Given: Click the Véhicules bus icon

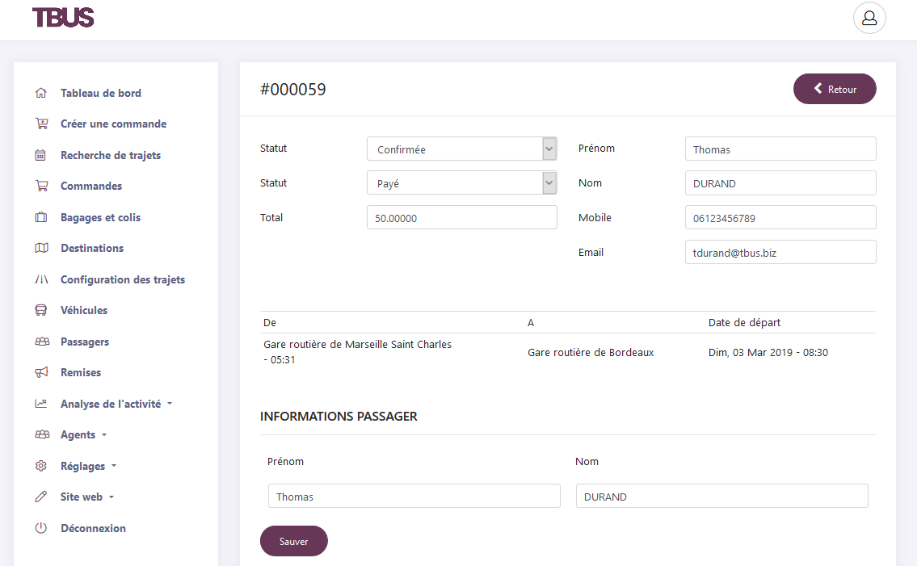Looking at the screenshot, I should (41, 310).
